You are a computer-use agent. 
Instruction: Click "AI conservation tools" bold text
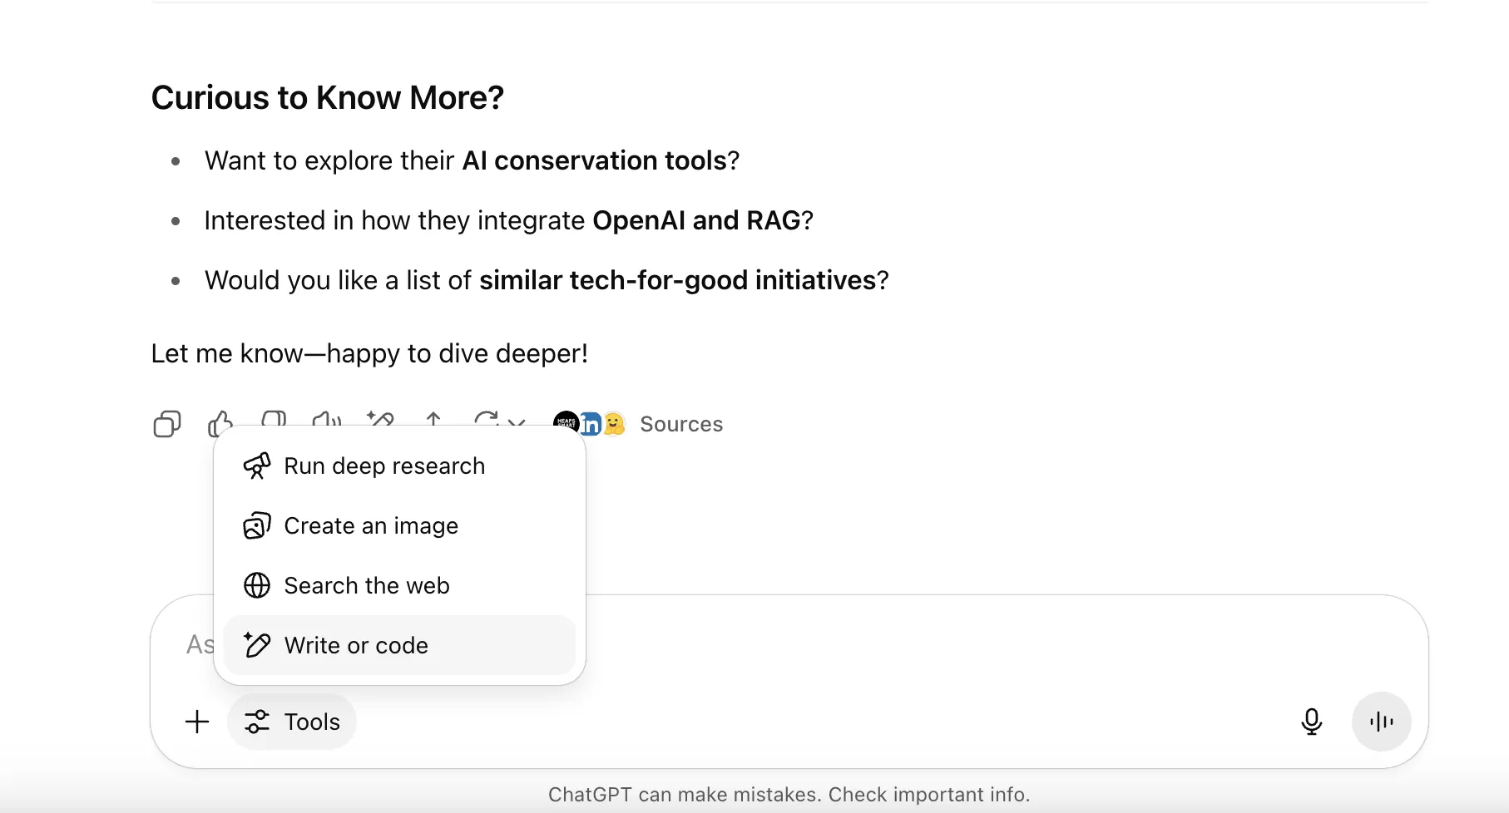pyautogui.click(x=595, y=160)
